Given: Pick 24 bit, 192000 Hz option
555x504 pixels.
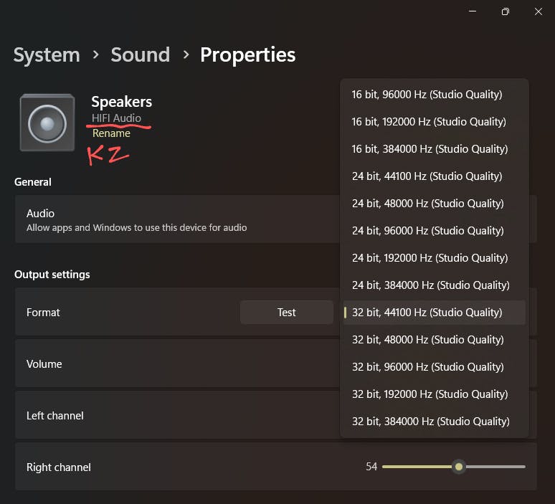Looking at the screenshot, I should [430, 258].
